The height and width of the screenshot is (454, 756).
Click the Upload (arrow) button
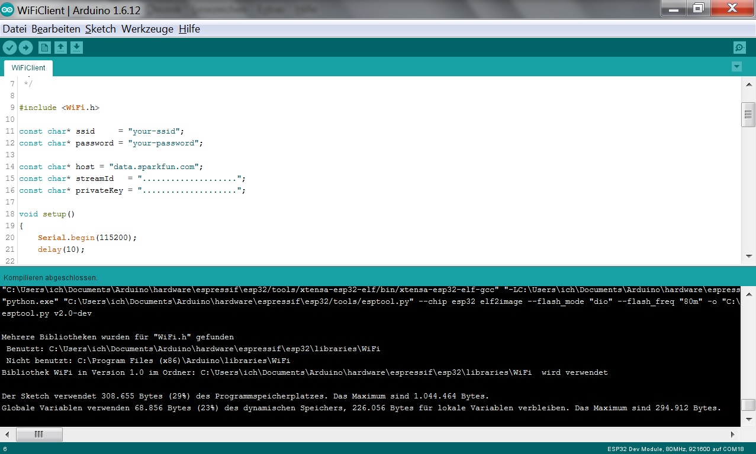tap(25, 48)
